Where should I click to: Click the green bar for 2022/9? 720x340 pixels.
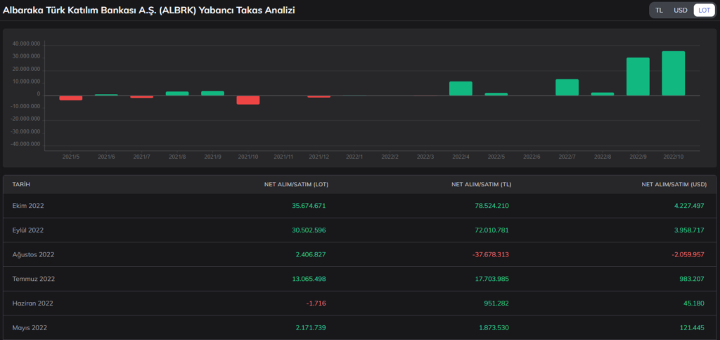point(638,77)
